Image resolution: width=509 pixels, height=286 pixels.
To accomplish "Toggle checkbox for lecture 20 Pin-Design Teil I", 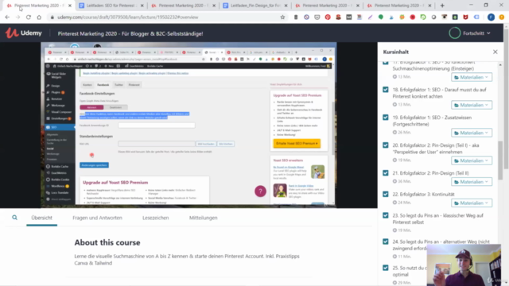I will pyautogui.click(x=385, y=145).
